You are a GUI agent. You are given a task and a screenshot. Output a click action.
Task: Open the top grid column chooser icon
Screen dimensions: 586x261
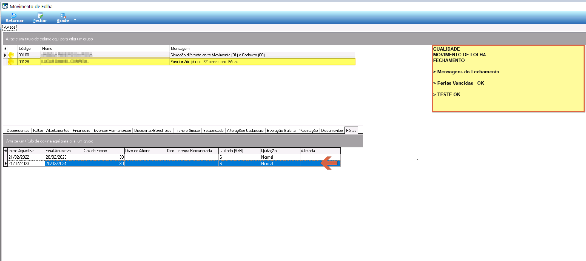[5, 49]
